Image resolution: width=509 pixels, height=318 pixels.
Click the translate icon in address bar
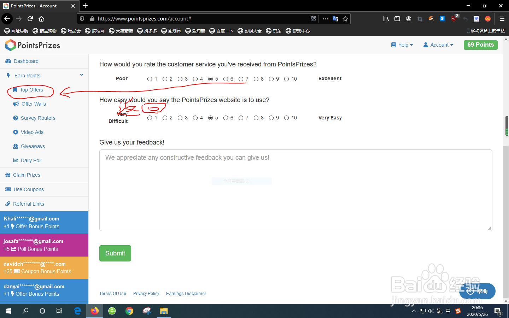335,19
